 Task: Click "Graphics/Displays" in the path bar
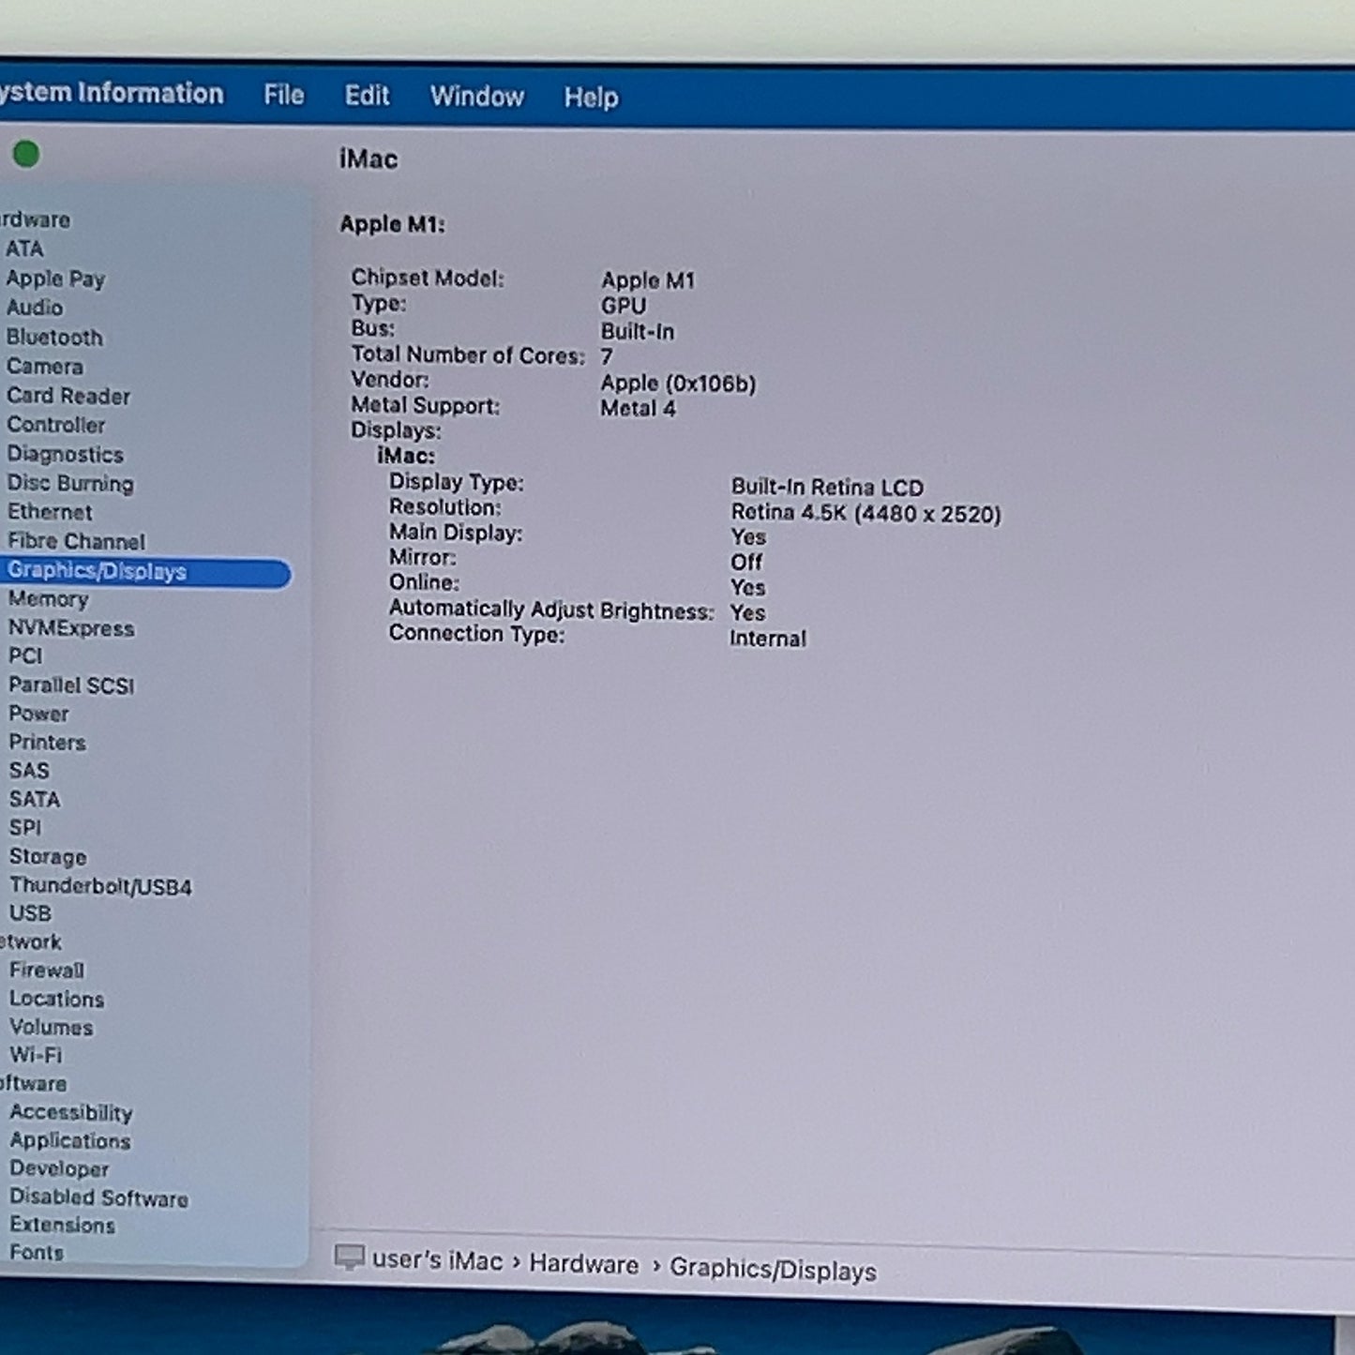click(x=773, y=1270)
